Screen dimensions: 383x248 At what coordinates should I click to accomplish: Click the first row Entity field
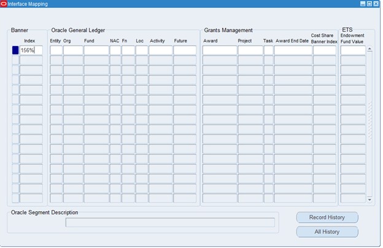[56, 50]
